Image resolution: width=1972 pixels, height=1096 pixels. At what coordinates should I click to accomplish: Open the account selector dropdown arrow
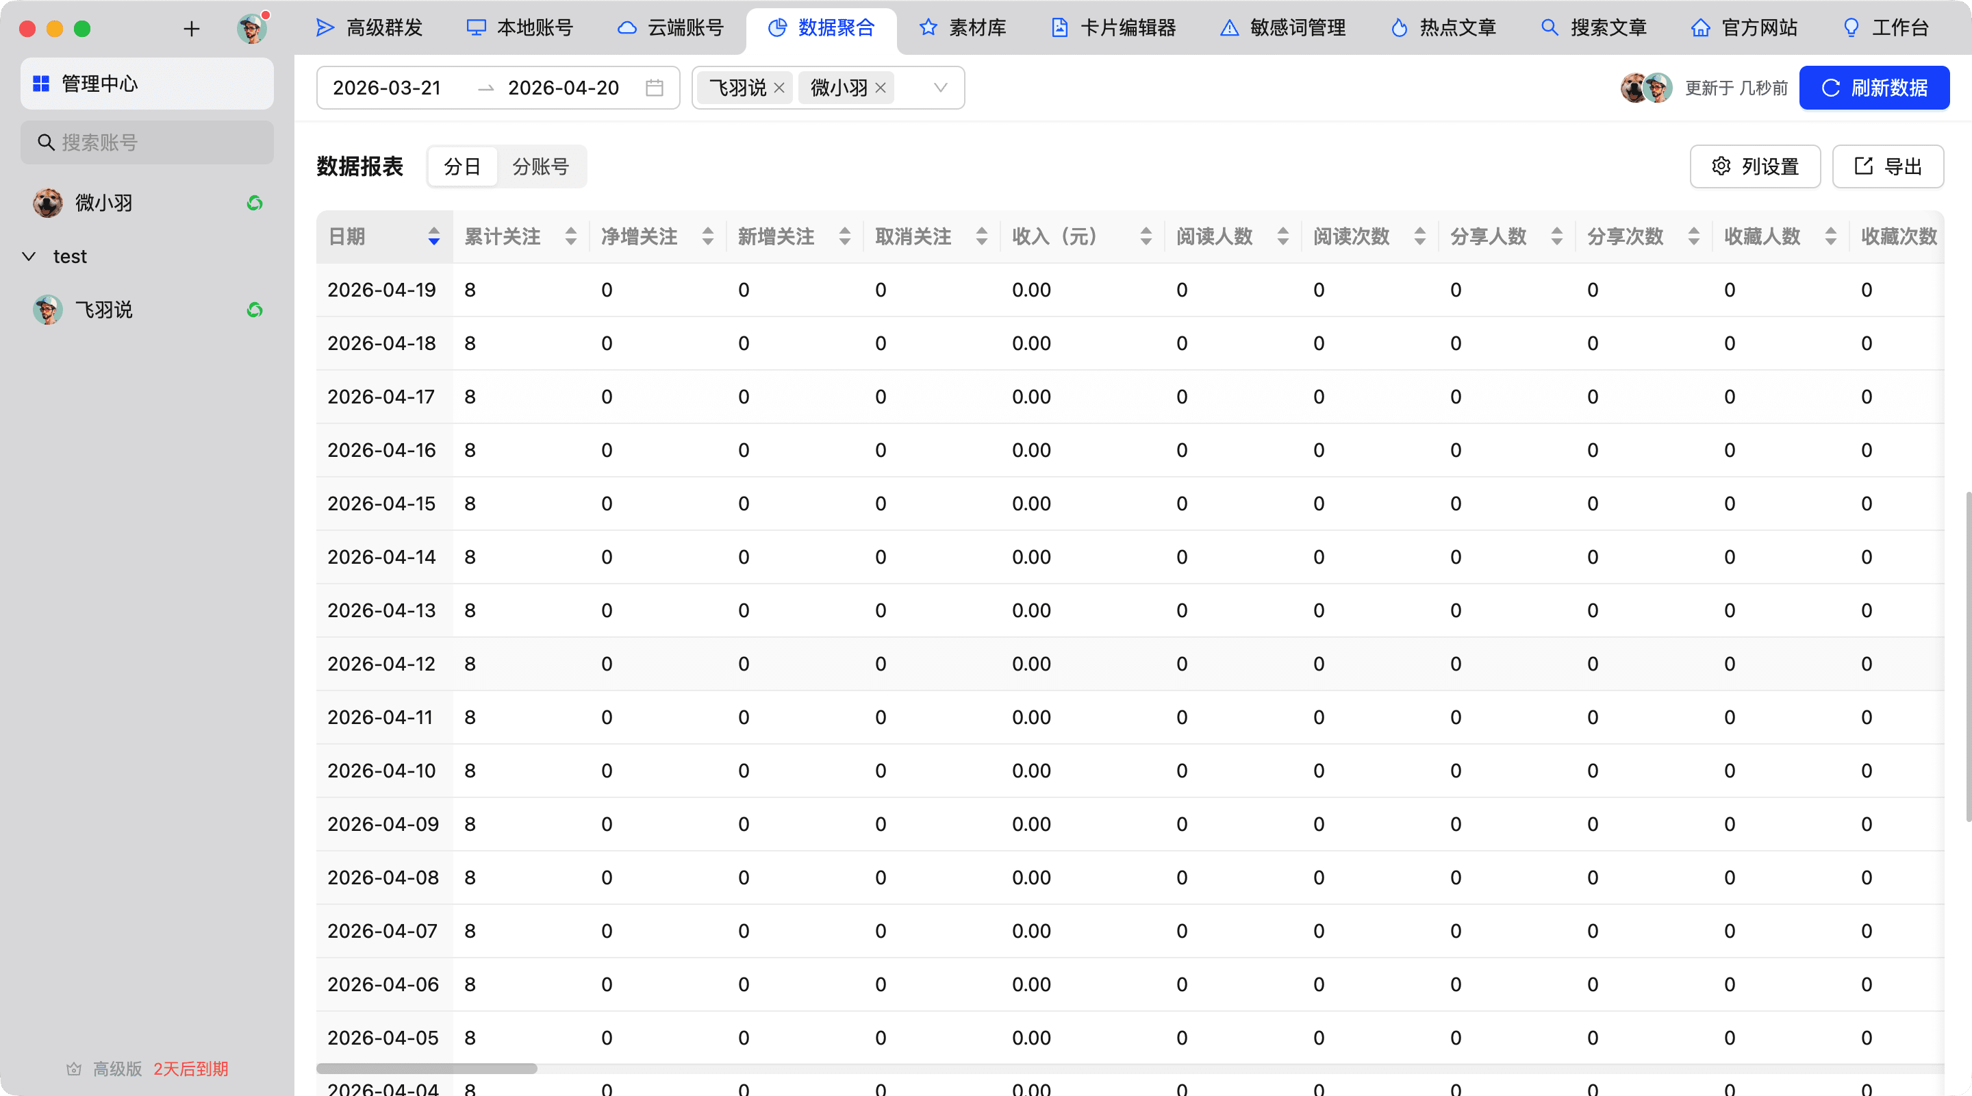coord(940,88)
